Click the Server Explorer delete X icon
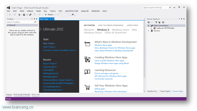The width and height of the screenshot is (197, 111). coord(152,22)
